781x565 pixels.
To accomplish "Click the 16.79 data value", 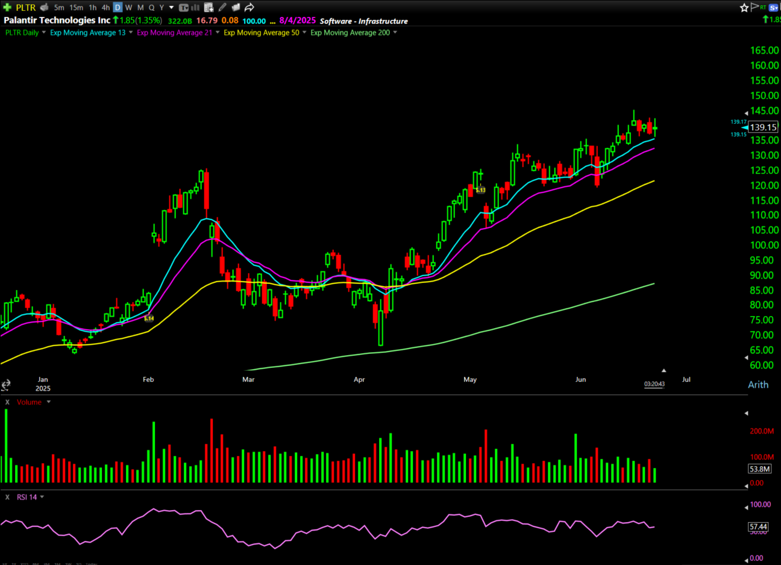I will [207, 21].
